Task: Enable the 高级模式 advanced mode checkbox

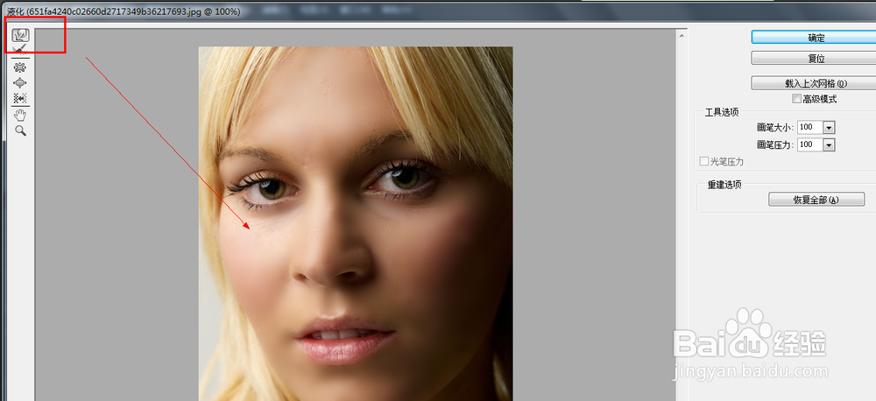Action: (x=796, y=99)
